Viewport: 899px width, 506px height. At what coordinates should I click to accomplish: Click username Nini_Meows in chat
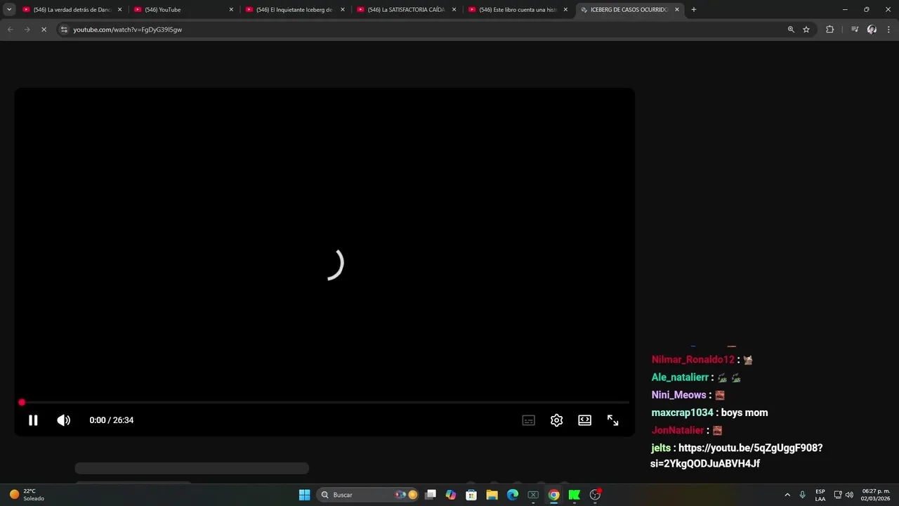coord(678,395)
